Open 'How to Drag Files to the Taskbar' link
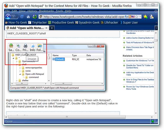 [x=140, y=81]
